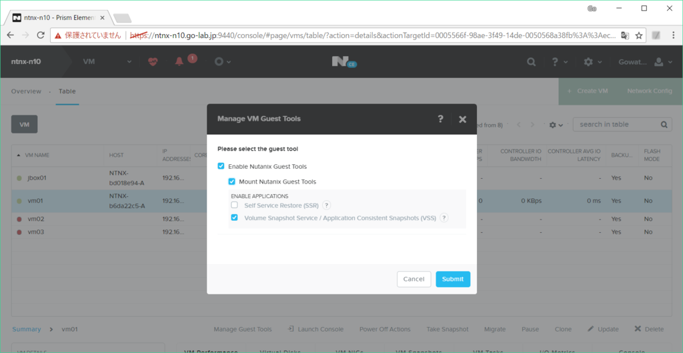Click FLASH MODE column header
Viewport: 683px width, 353px height.
(652, 155)
